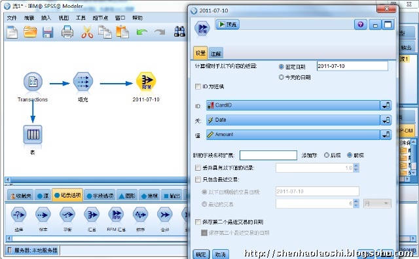Choose 前缀 prefix radio option
419x259 pixels.
click(x=350, y=155)
